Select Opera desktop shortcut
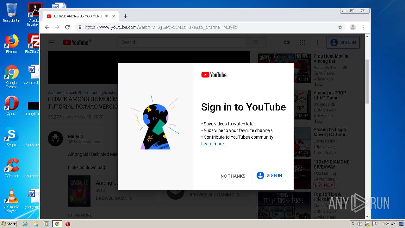This screenshot has height=228, width=405. pyautogui.click(x=11, y=106)
